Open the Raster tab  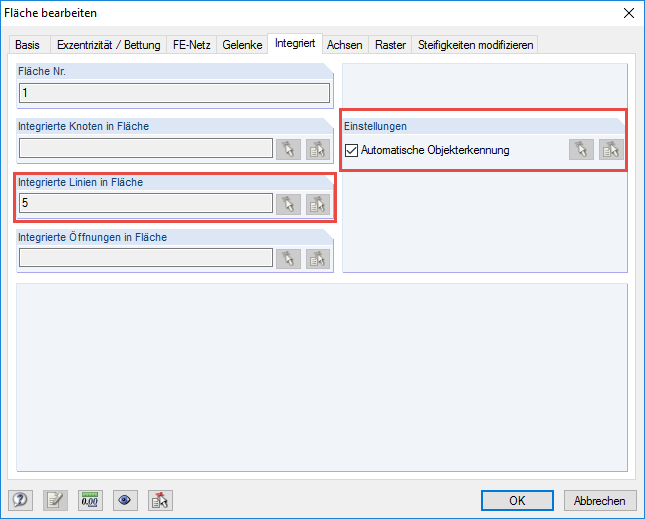point(390,45)
